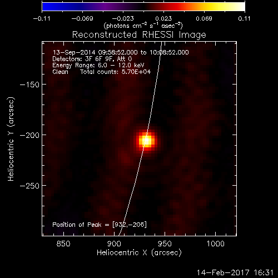
Task: Click the positive color bar value 0.023
Action: (163, 18)
